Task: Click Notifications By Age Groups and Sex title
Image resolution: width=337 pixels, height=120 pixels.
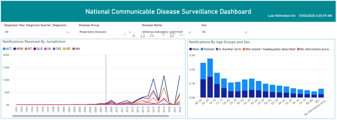Action: click(x=219, y=42)
